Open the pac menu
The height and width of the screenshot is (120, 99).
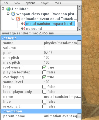(x=6, y=3)
